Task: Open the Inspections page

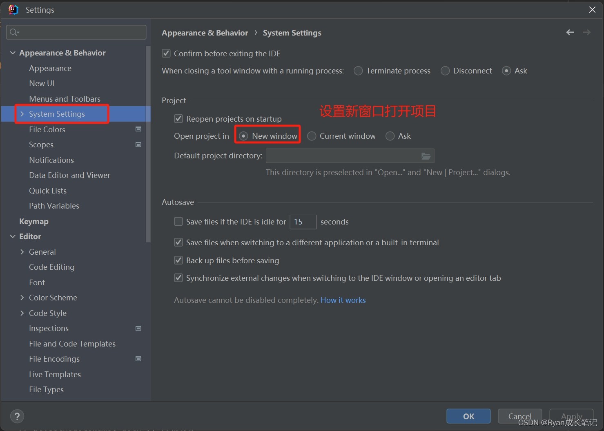Action: pyautogui.click(x=49, y=328)
